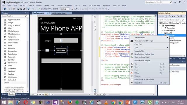Open PowerPoint from the taskbar
187x105 pixels.
(128, 102)
